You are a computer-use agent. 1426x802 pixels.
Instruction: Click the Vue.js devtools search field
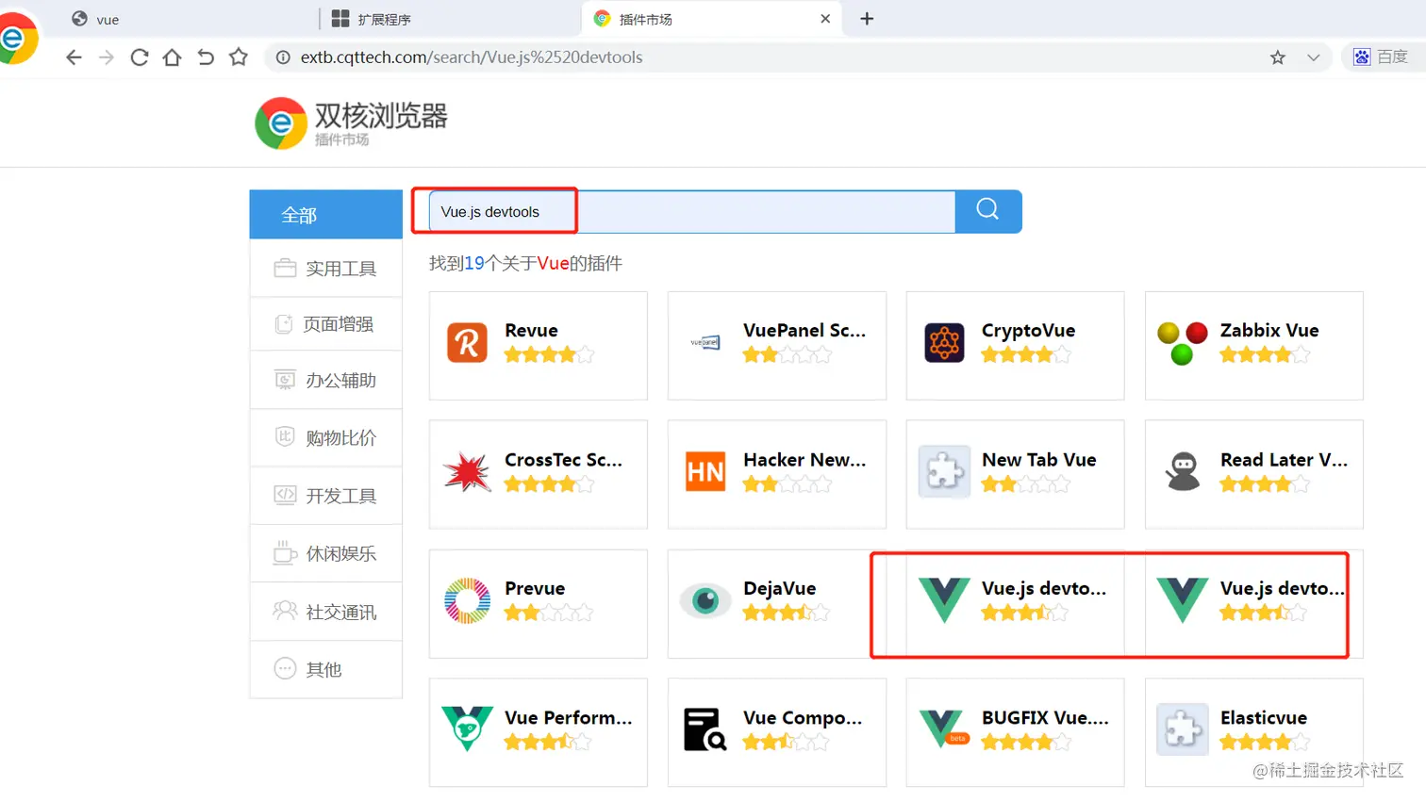692,212
